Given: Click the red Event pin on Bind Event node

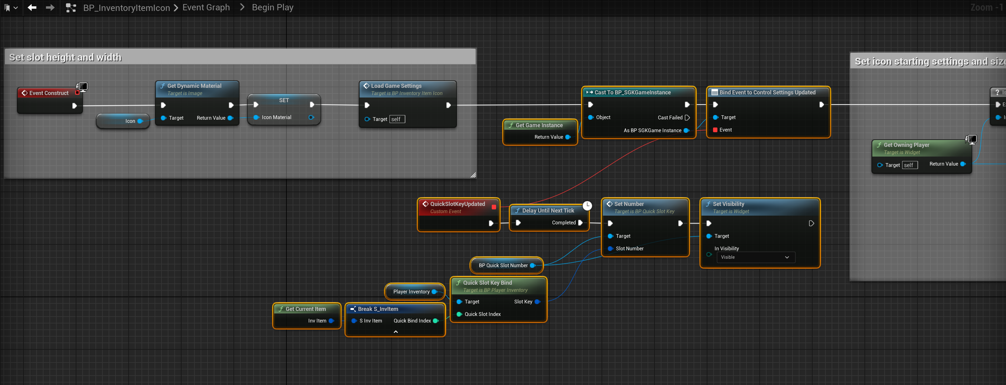Looking at the screenshot, I should point(715,130).
